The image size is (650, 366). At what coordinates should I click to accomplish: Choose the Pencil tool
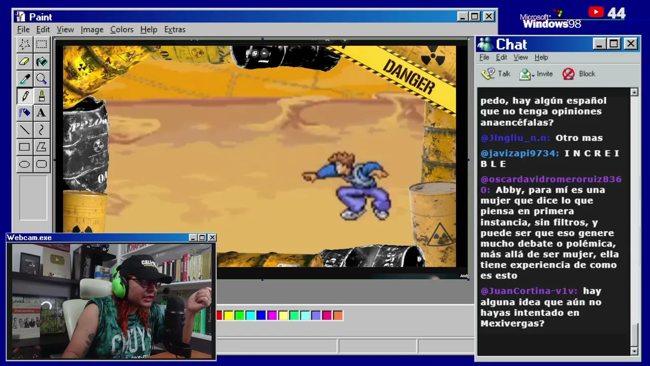pyautogui.click(x=24, y=96)
